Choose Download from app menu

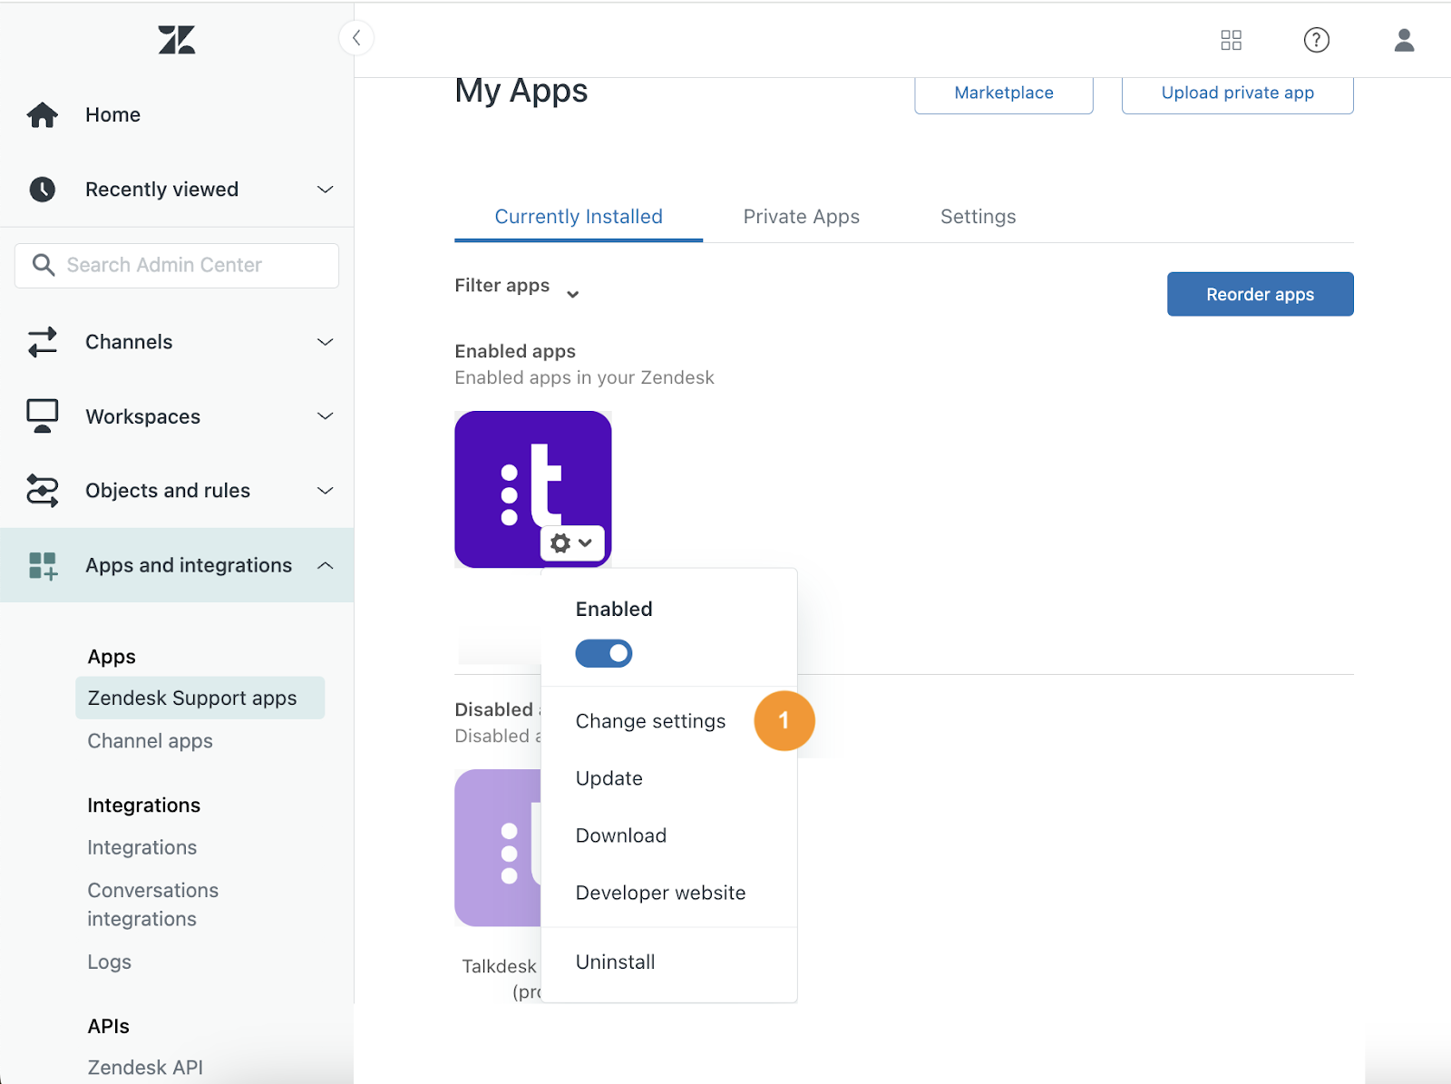[x=621, y=835]
